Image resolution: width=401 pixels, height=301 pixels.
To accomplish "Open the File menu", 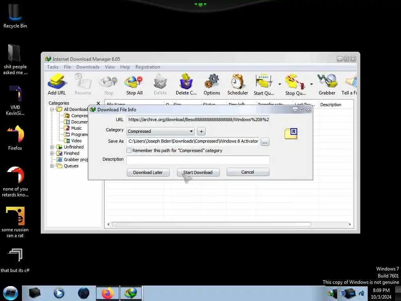I will point(67,67).
